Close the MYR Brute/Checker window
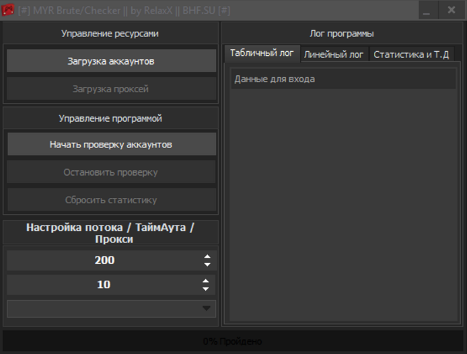The height and width of the screenshot is (354, 467). pos(451,10)
